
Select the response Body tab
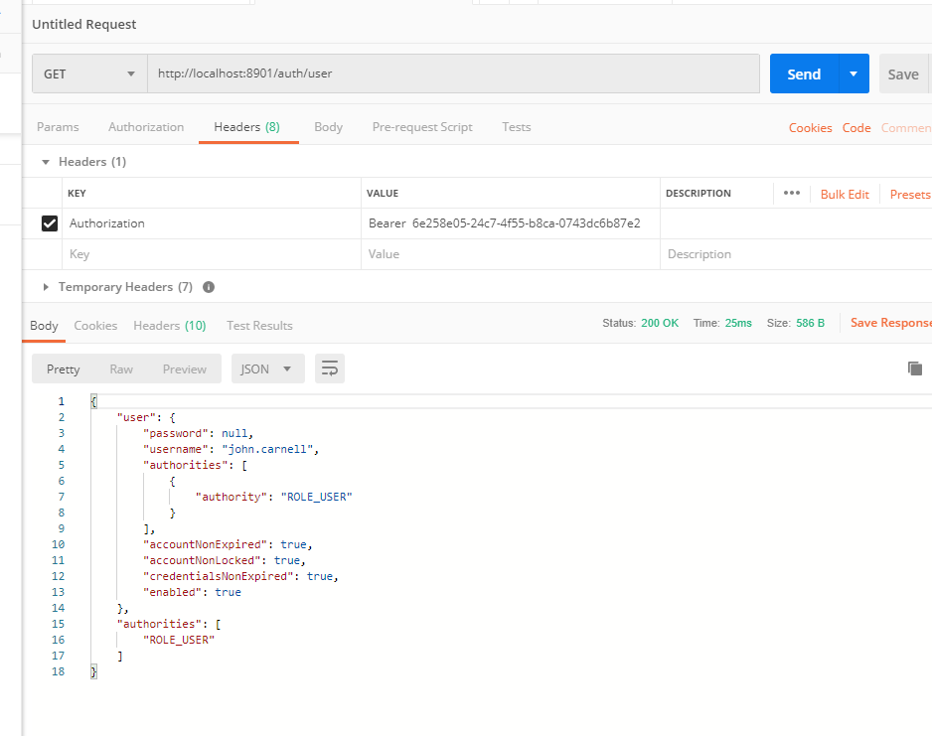44,326
